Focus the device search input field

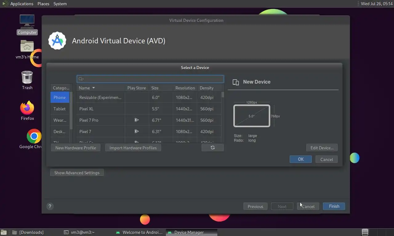tap(150, 79)
